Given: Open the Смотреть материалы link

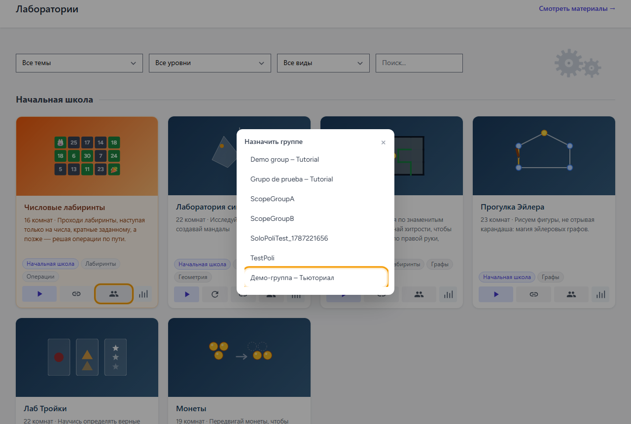Looking at the screenshot, I should [577, 8].
